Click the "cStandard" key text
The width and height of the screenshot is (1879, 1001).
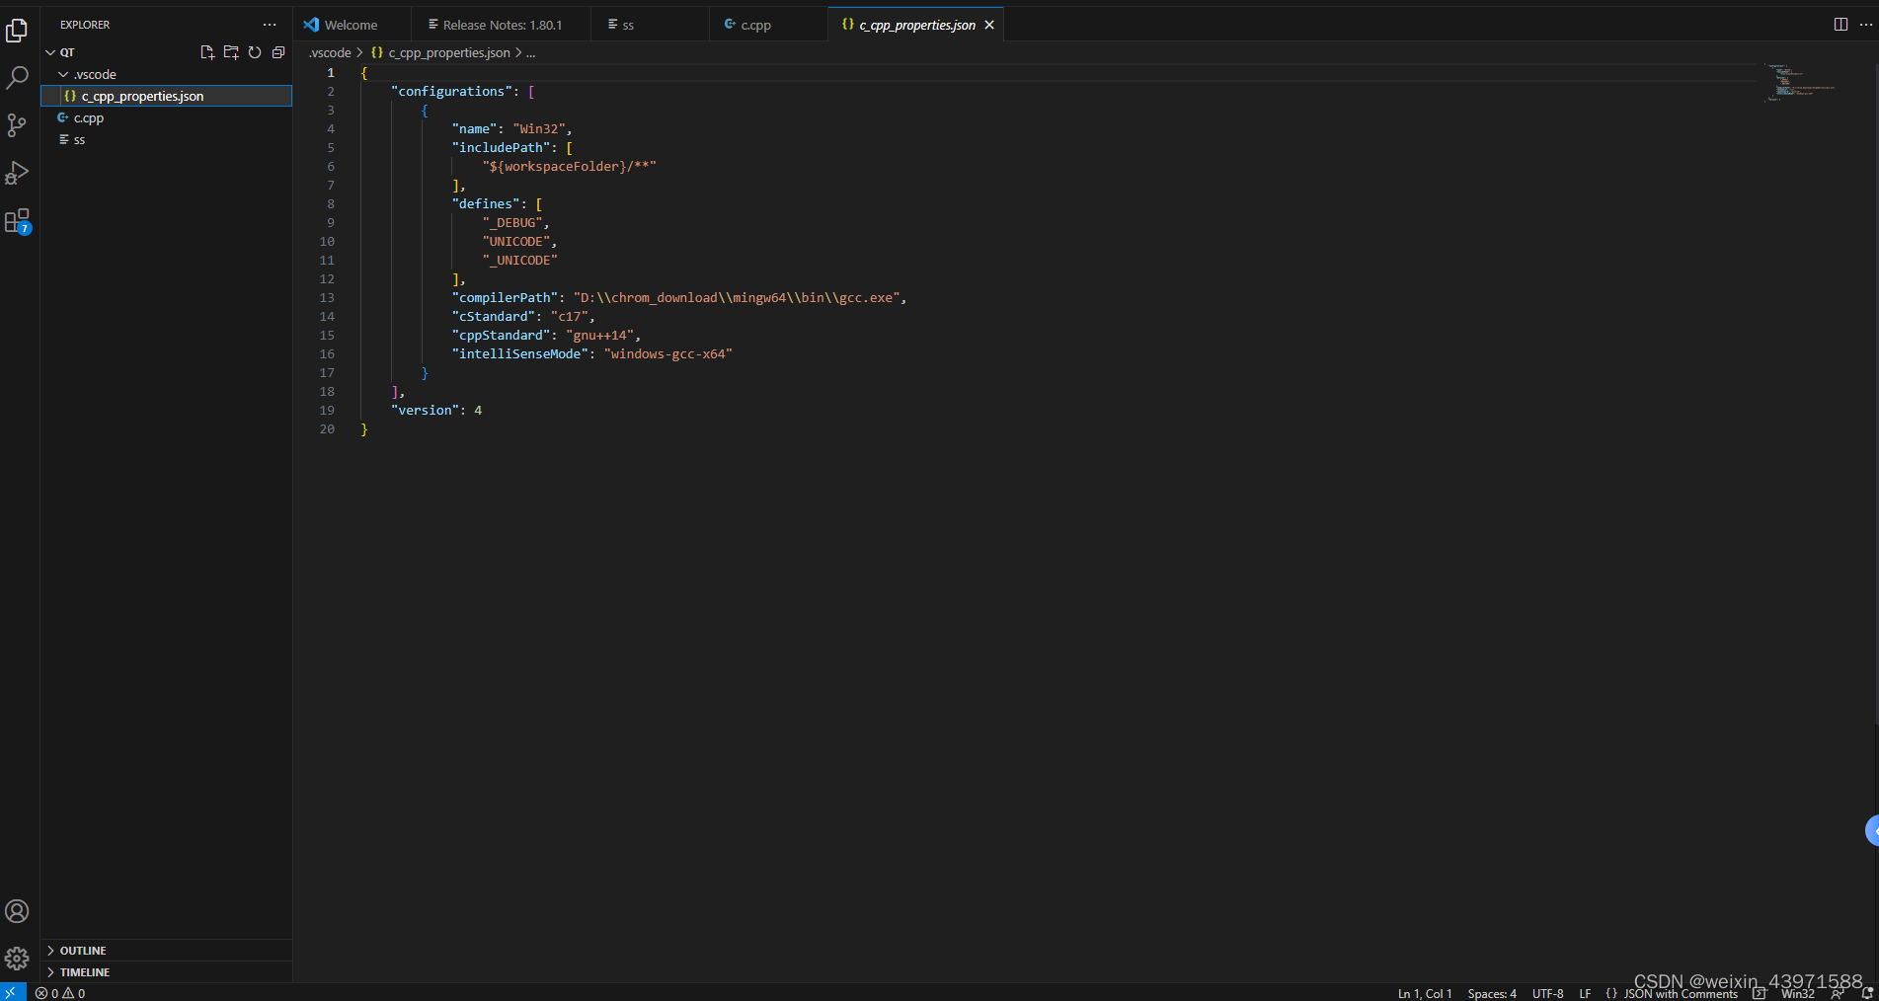point(494,316)
